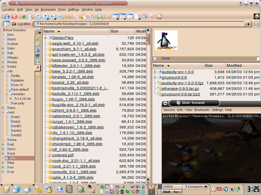Switch to Icon view toolbar button
The width and height of the screenshot is (261, 195).
coord(115,17)
